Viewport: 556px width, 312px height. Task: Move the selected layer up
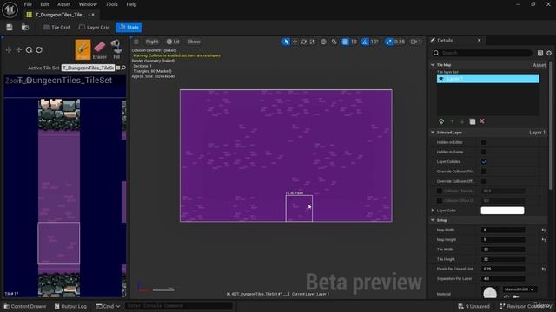(x=452, y=121)
